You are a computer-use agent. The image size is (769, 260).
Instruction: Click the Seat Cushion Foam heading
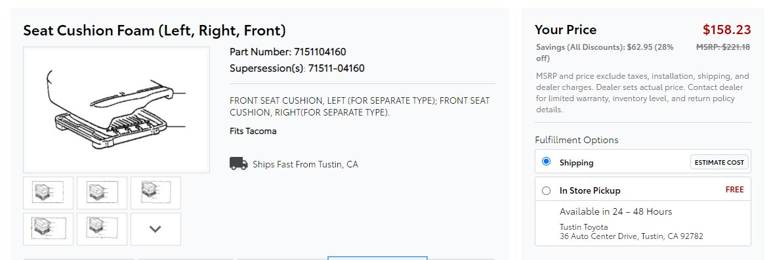coord(154,30)
